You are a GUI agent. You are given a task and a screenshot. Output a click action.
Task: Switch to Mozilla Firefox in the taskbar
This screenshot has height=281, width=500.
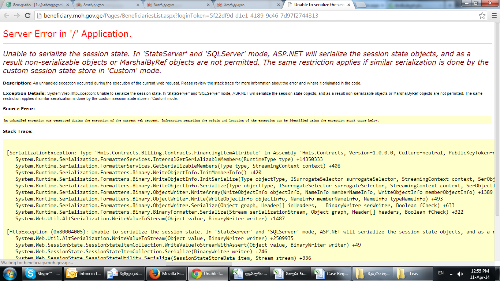[167, 274]
